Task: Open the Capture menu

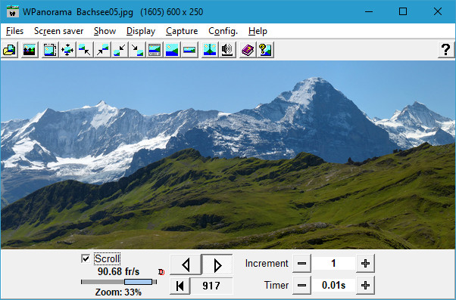Action: coord(182,31)
